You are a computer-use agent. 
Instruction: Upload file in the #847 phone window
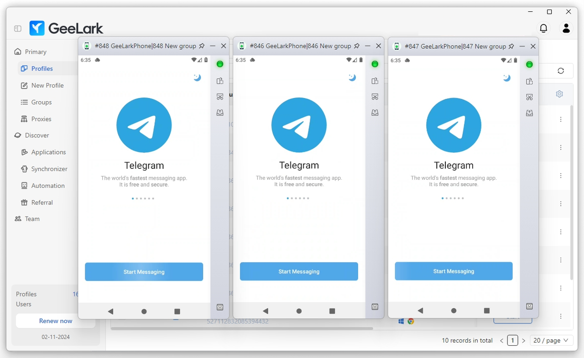coord(529,112)
